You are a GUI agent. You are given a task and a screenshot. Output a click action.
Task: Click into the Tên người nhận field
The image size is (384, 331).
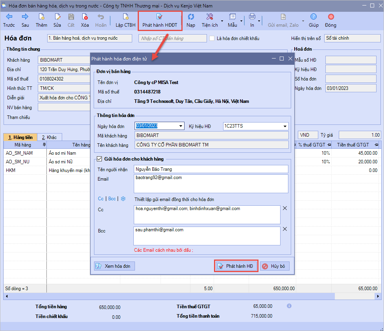[211, 169]
